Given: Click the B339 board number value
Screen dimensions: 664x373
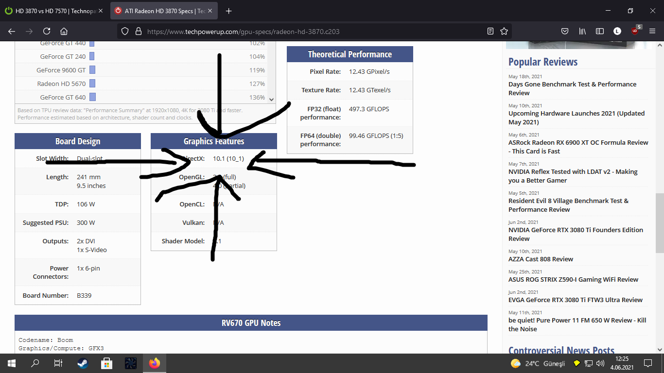Looking at the screenshot, I should click(84, 295).
